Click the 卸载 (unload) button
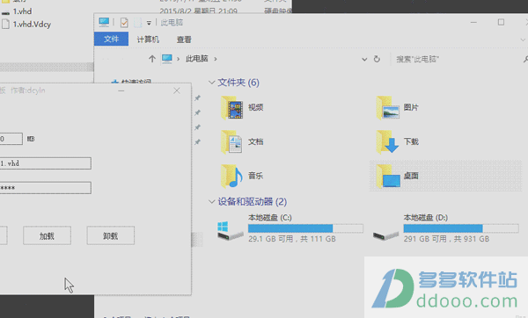The image size is (528, 318). [111, 235]
